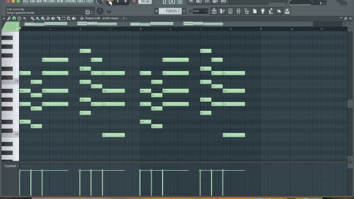354x199 pixels.
Task: Stop playback with the stop button
Action: tap(126, 2)
